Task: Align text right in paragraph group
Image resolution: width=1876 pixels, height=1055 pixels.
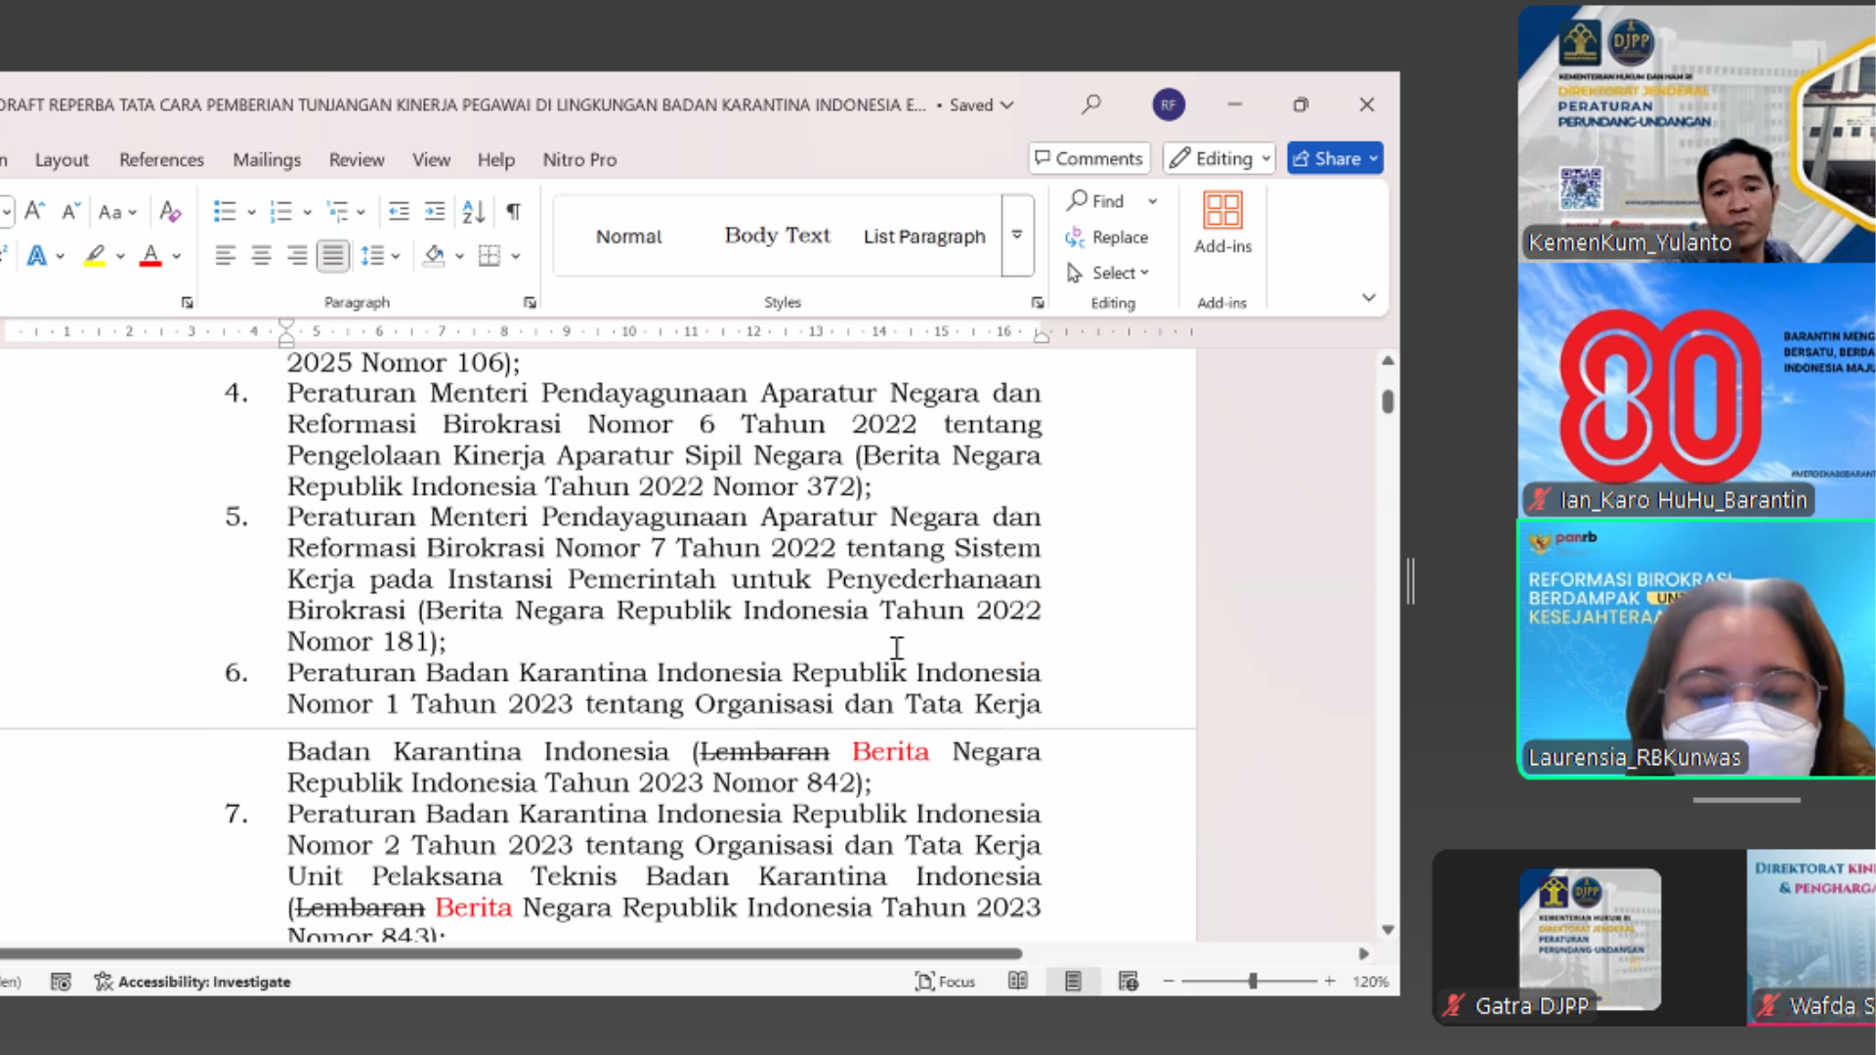Action: (297, 256)
